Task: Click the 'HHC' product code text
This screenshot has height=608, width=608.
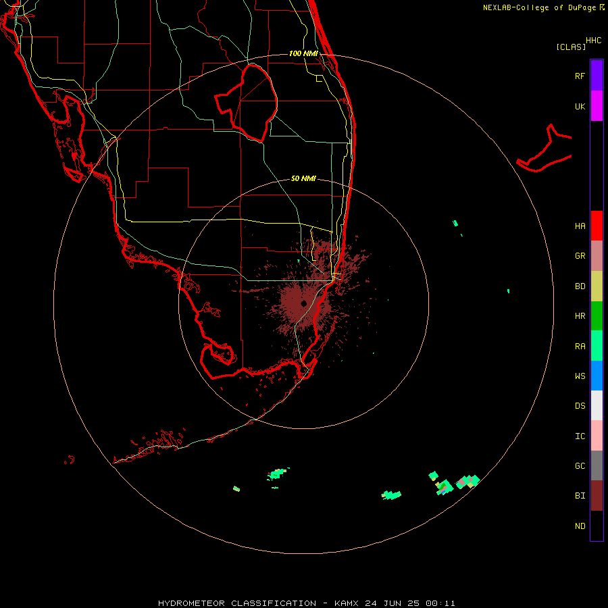Action: [594, 41]
